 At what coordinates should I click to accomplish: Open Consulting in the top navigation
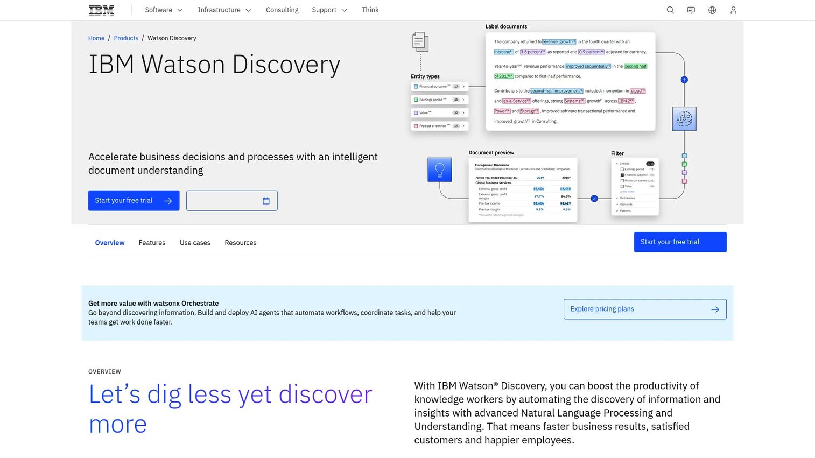pyautogui.click(x=282, y=10)
